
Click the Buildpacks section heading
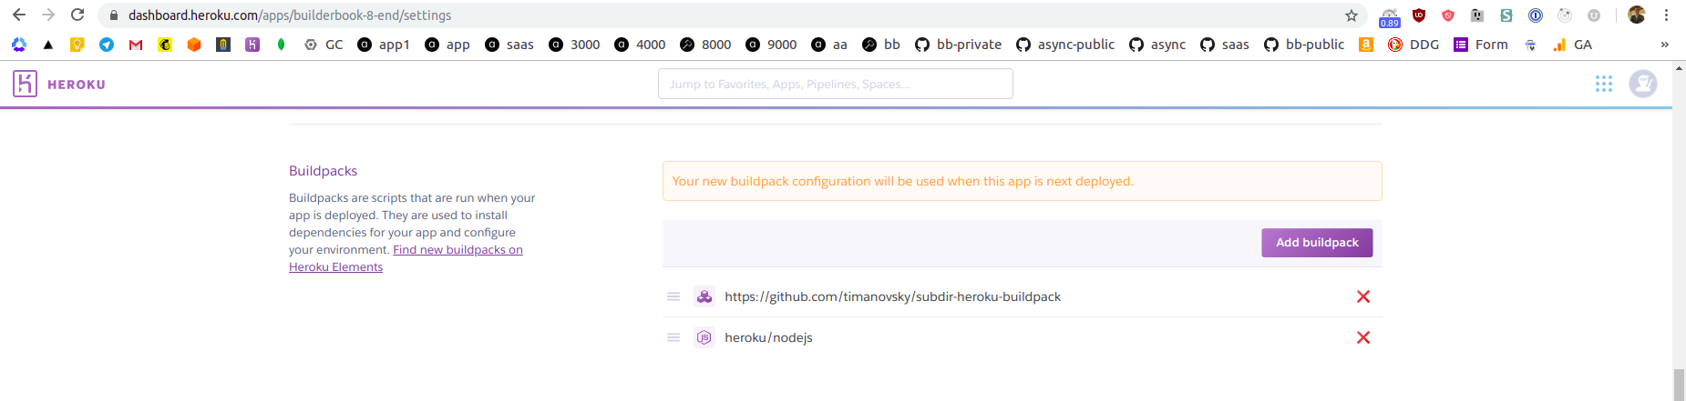tap(323, 171)
